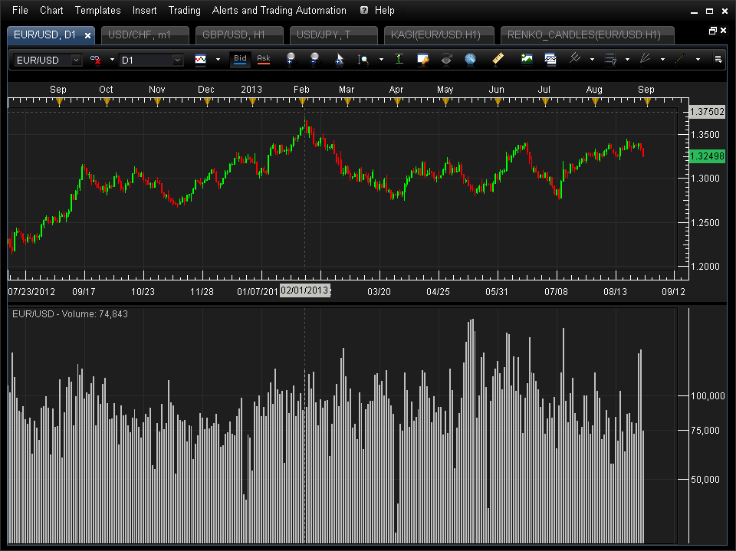Viewport: 736px width, 551px height.
Task: Click the Oct marker on the timeline
Action: tap(107, 102)
